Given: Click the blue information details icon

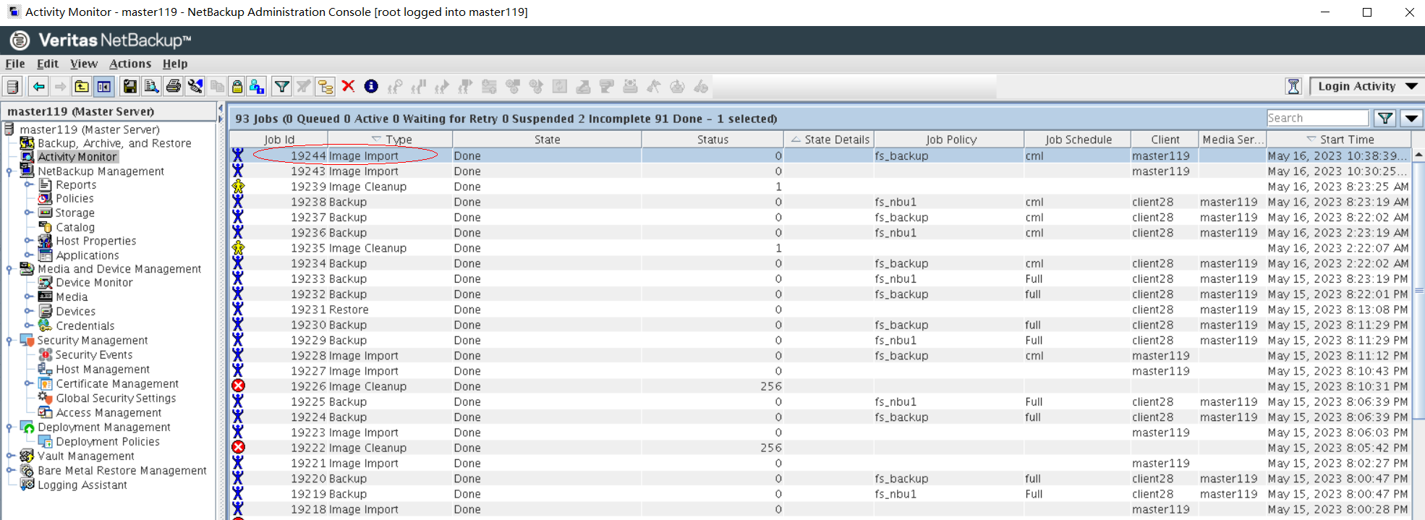Looking at the screenshot, I should (371, 87).
